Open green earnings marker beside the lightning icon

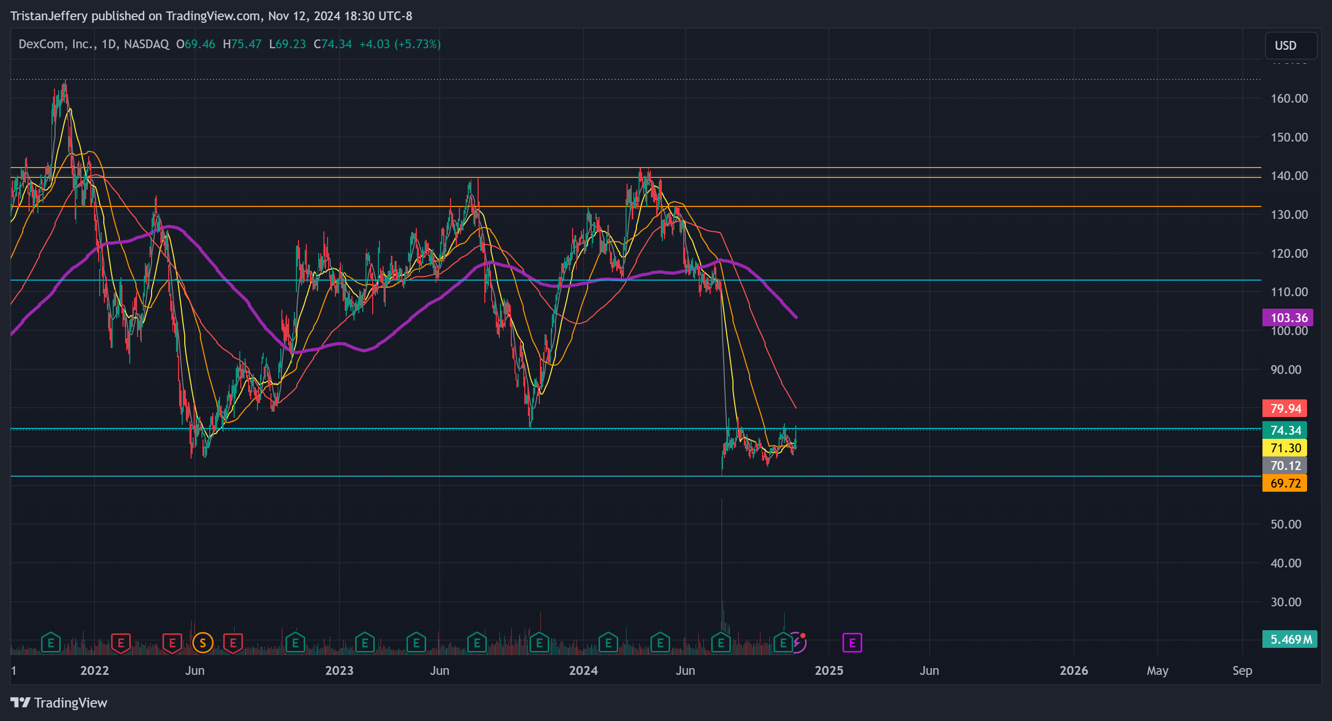[x=783, y=643]
